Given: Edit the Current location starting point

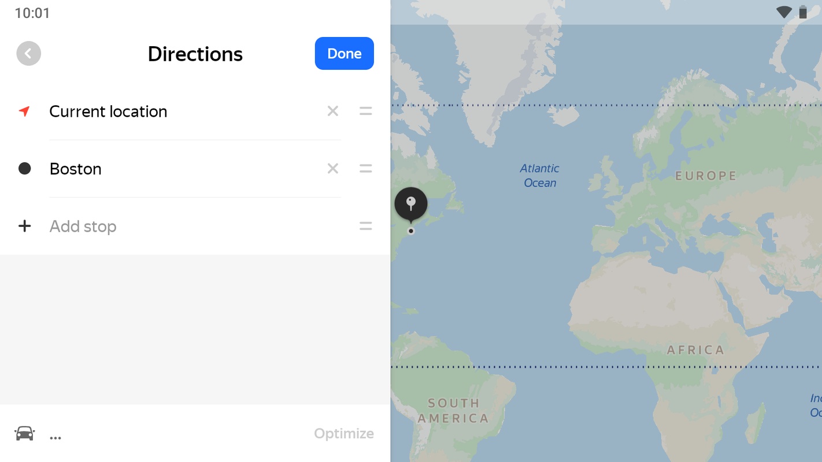Looking at the screenshot, I should [173, 111].
